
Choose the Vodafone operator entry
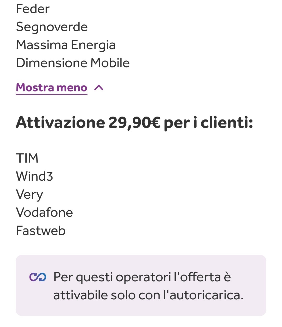click(44, 213)
